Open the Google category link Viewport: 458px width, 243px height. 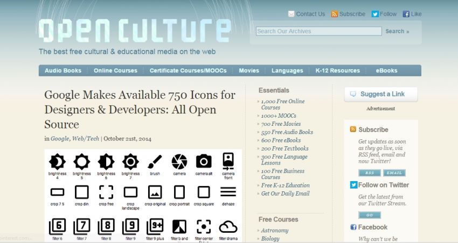[x=60, y=139]
